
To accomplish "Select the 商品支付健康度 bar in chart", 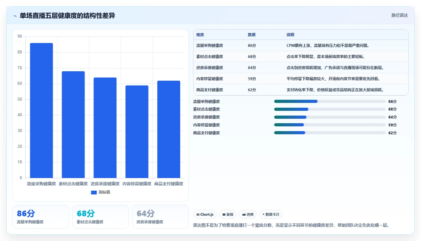I will coord(169,129).
